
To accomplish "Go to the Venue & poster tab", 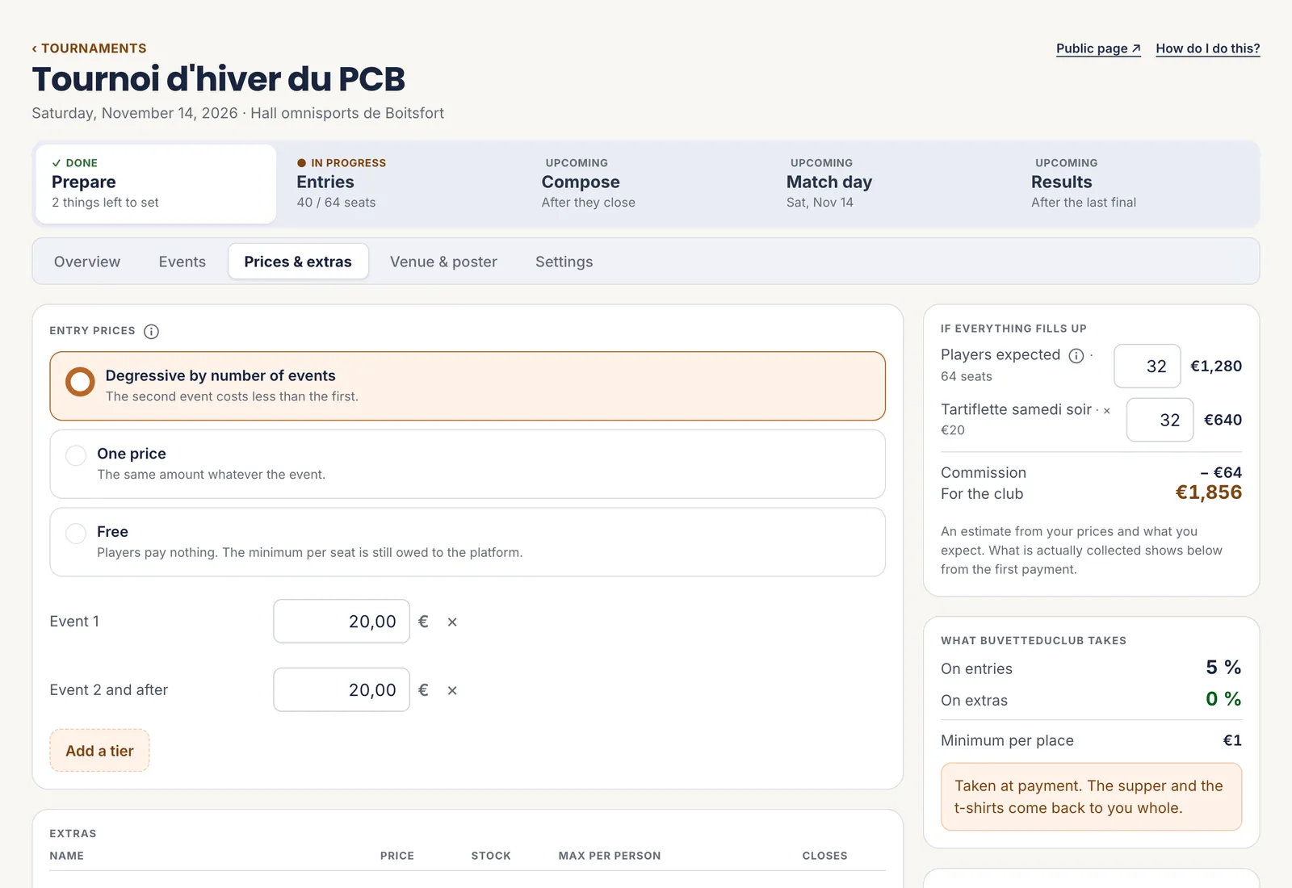I will point(443,262).
